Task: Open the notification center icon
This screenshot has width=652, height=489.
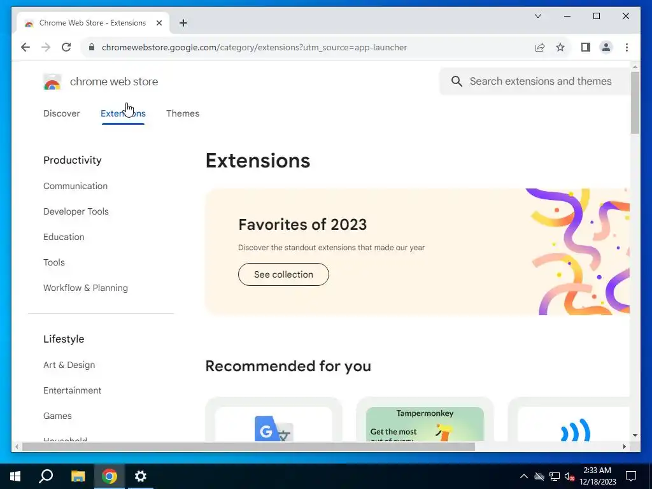Action: pyautogui.click(x=631, y=476)
